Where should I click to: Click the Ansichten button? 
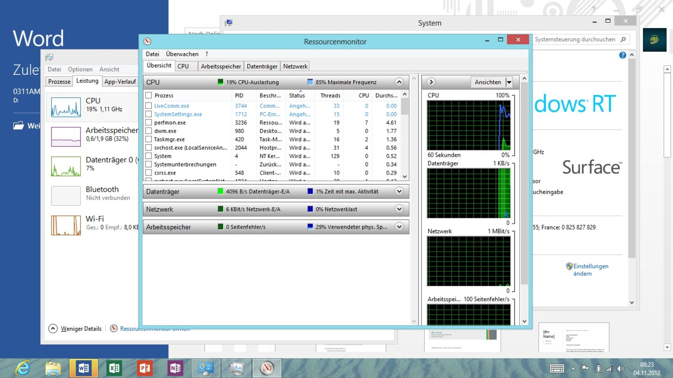pos(488,83)
